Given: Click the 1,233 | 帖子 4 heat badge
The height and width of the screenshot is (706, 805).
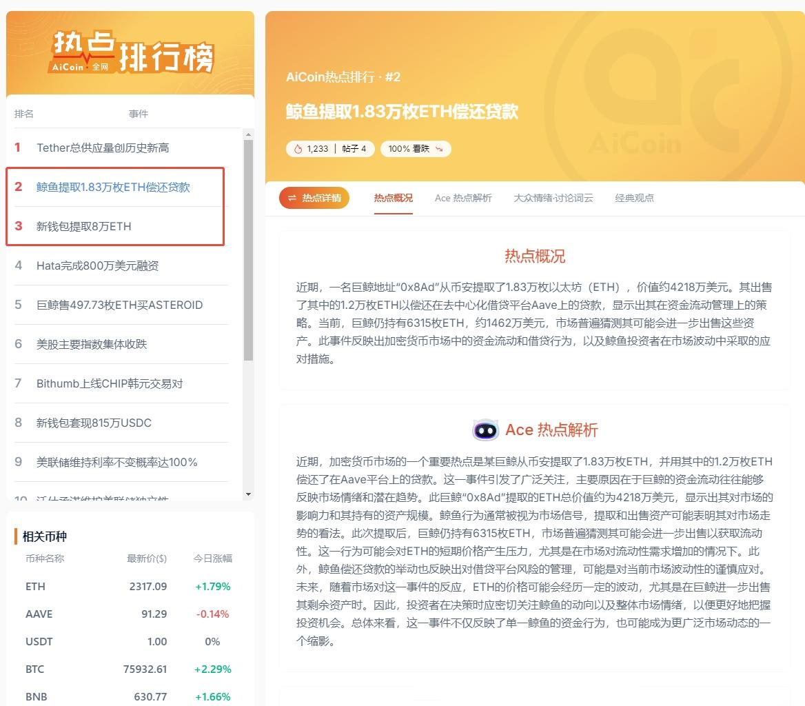Looking at the screenshot, I should [x=329, y=149].
